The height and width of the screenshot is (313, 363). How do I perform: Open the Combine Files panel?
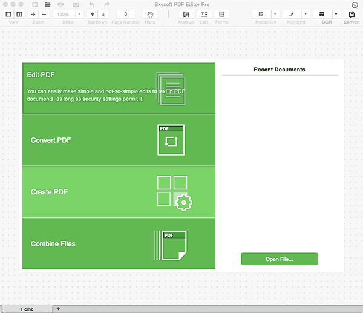coord(119,243)
